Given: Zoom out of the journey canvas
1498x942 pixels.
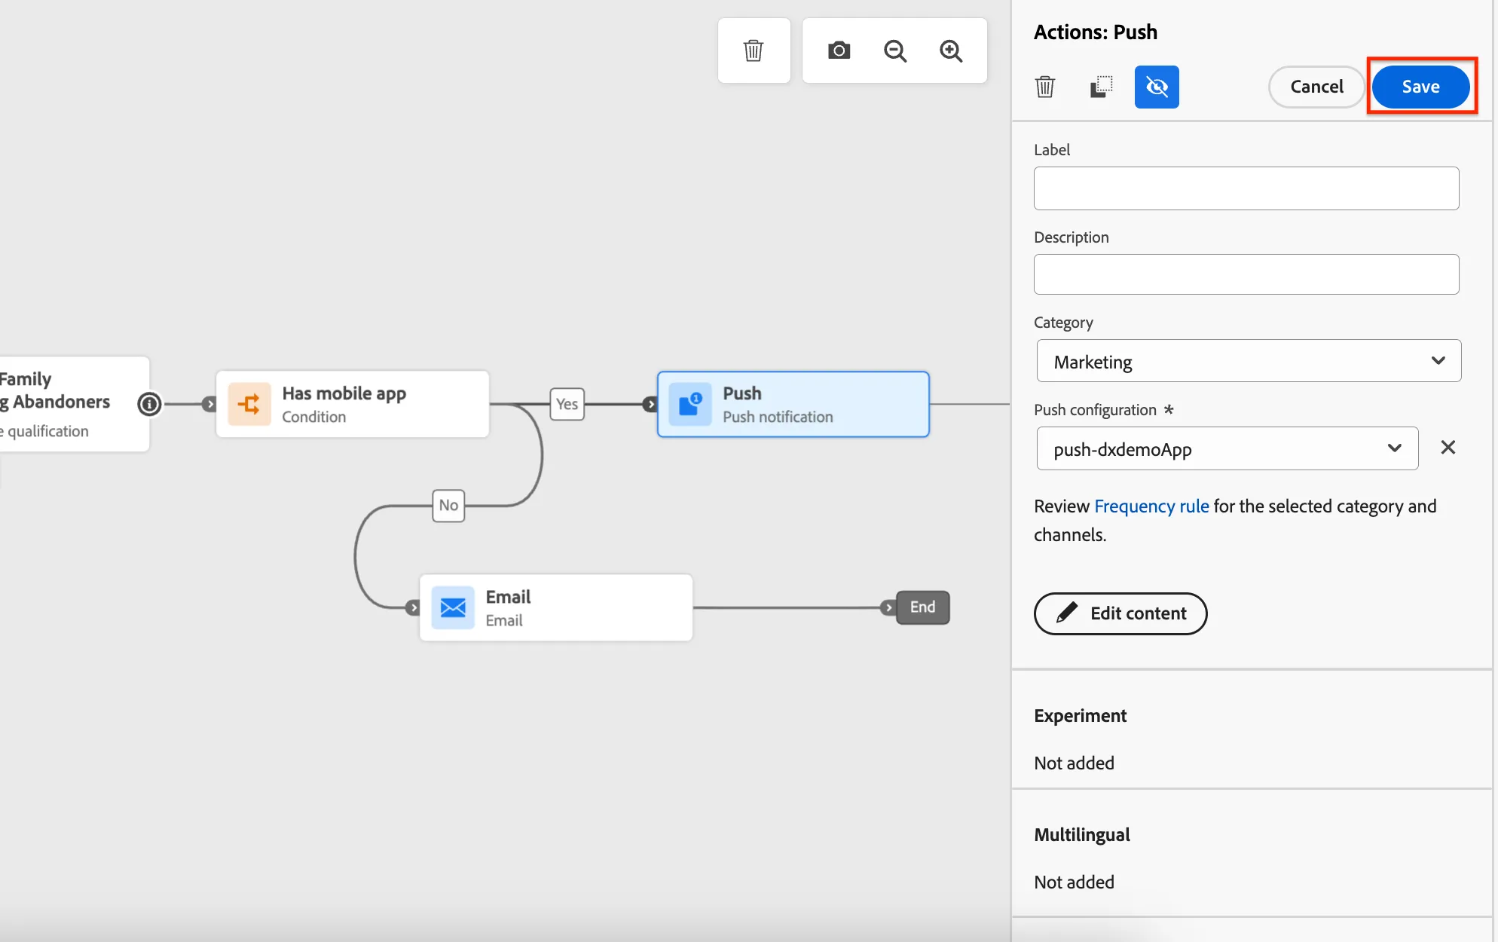Looking at the screenshot, I should pos(895,50).
